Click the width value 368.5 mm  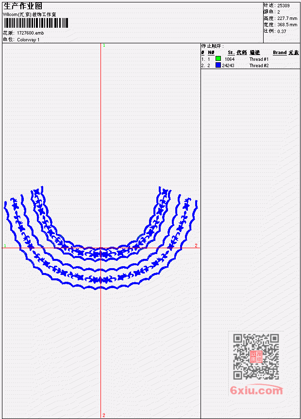(x=287, y=25)
